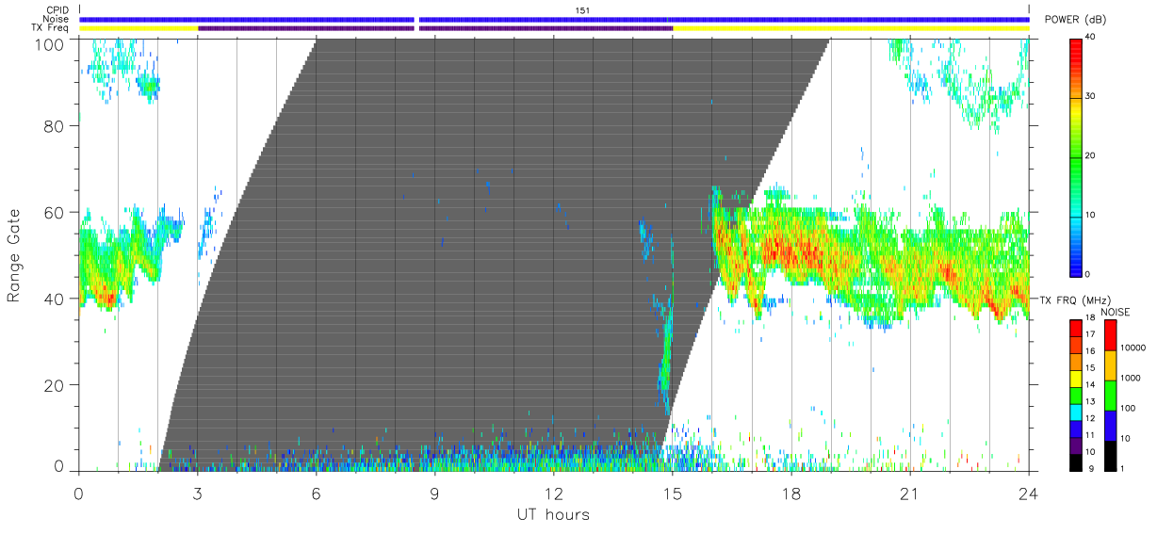The height and width of the screenshot is (534, 1157).
Task: Click the CPID value 151
Action: (582, 10)
